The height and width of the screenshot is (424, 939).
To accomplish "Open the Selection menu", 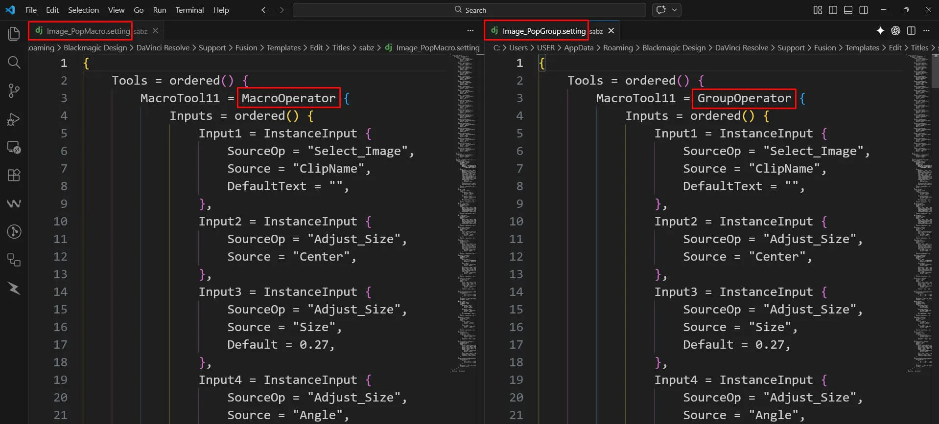I will (83, 10).
